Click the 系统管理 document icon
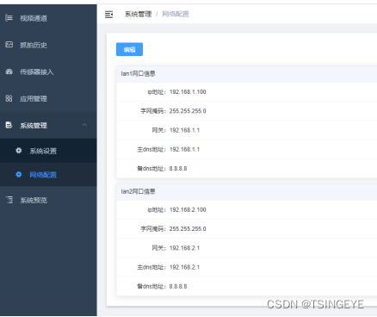 [x=9, y=125]
